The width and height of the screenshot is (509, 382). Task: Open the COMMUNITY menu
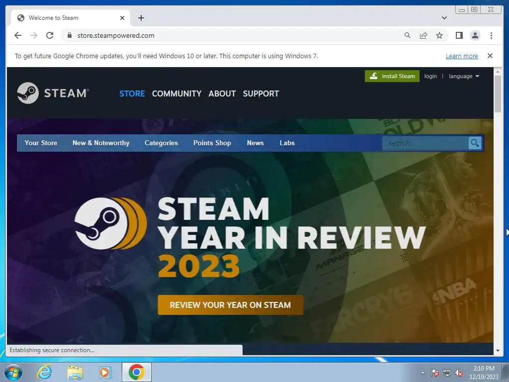coord(176,94)
